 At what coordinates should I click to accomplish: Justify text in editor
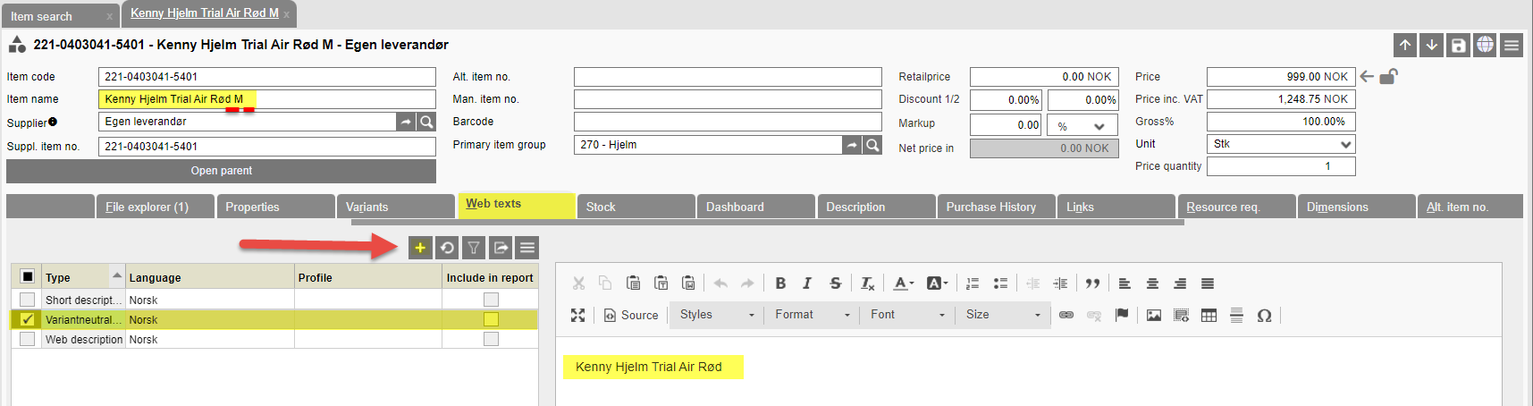1208,283
